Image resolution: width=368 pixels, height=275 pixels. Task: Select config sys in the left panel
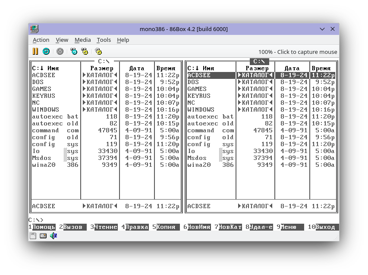(106, 144)
